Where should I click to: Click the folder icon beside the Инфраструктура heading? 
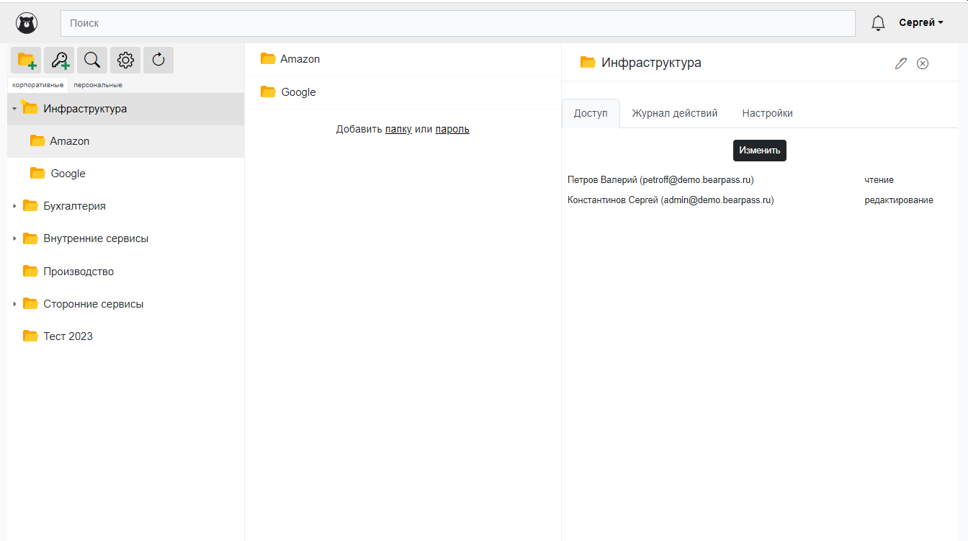pos(588,63)
